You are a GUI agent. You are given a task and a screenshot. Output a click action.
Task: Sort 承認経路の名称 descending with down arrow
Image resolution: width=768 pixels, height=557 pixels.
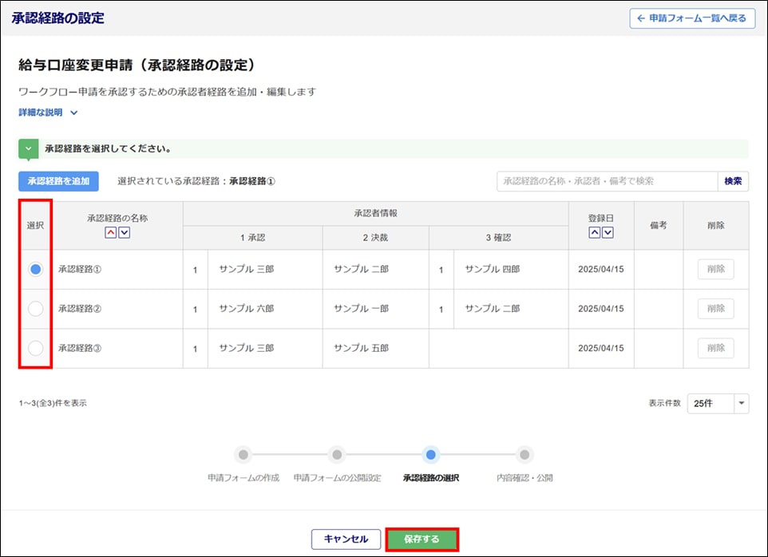click(x=125, y=232)
